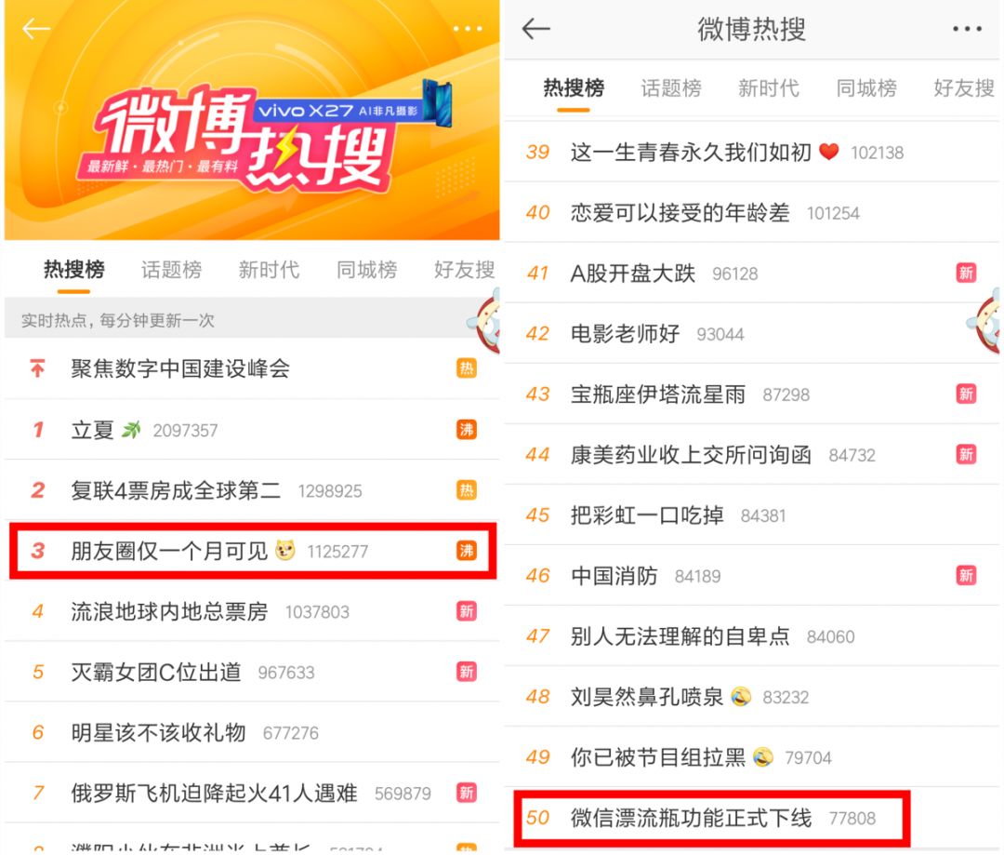Open 微信漂流瓶功能正式下线 trending topic
This screenshot has height=855, width=1004.
tap(711, 818)
